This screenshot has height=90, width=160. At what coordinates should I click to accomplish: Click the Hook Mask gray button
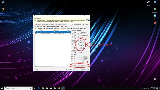click(74, 30)
